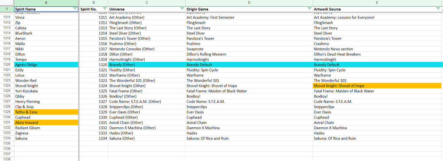Click the Dillon's Rolling Western cell
Viewport: 443px width, 161px height.
pyautogui.click(x=249, y=54)
